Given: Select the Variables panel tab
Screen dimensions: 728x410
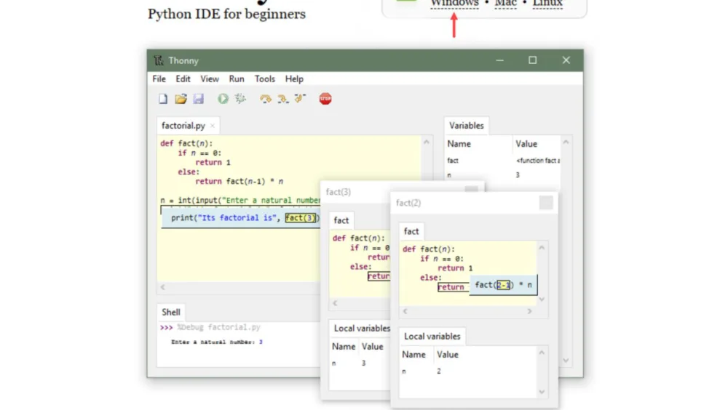Looking at the screenshot, I should (466, 126).
